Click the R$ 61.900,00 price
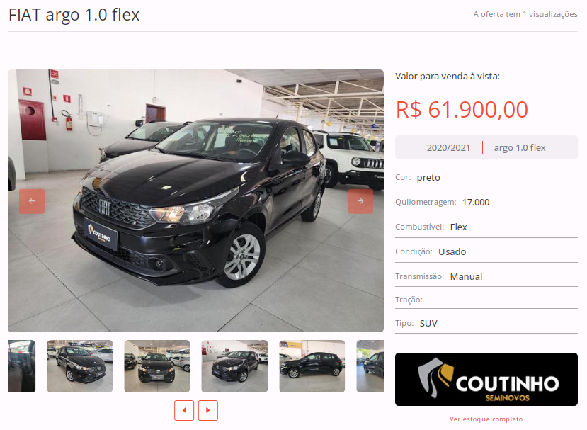The image size is (587, 430). [x=462, y=109]
